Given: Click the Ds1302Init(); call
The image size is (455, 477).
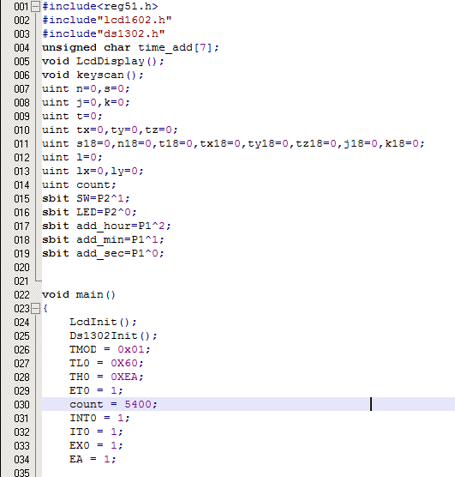Looking at the screenshot, I should coord(113,335).
